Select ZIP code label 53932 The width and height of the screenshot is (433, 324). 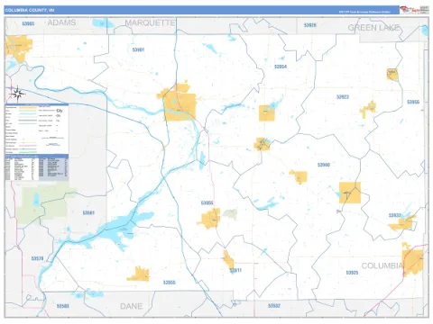395,215
